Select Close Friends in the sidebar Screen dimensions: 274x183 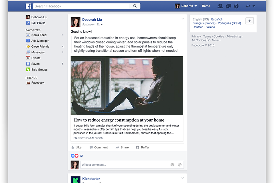pos(40,47)
